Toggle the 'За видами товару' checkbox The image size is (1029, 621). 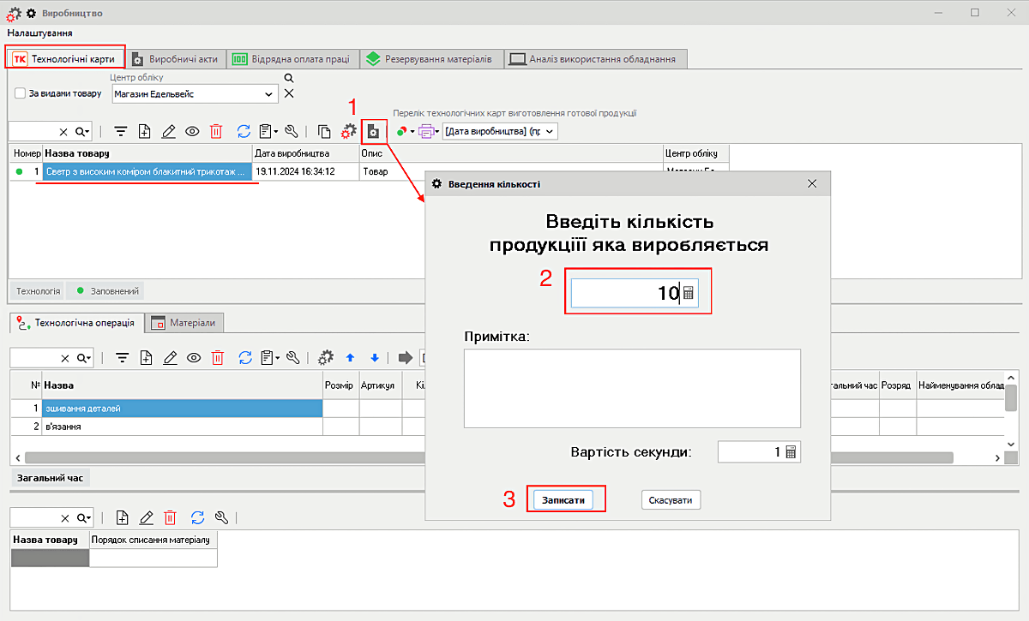[x=21, y=93]
